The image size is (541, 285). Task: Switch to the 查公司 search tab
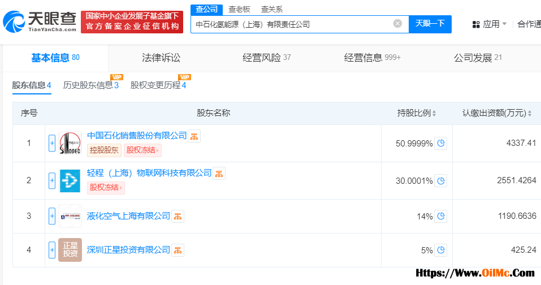point(206,9)
